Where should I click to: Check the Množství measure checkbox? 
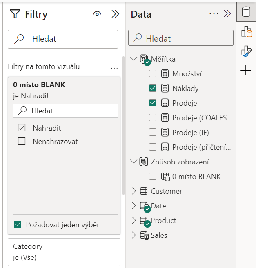point(152,74)
